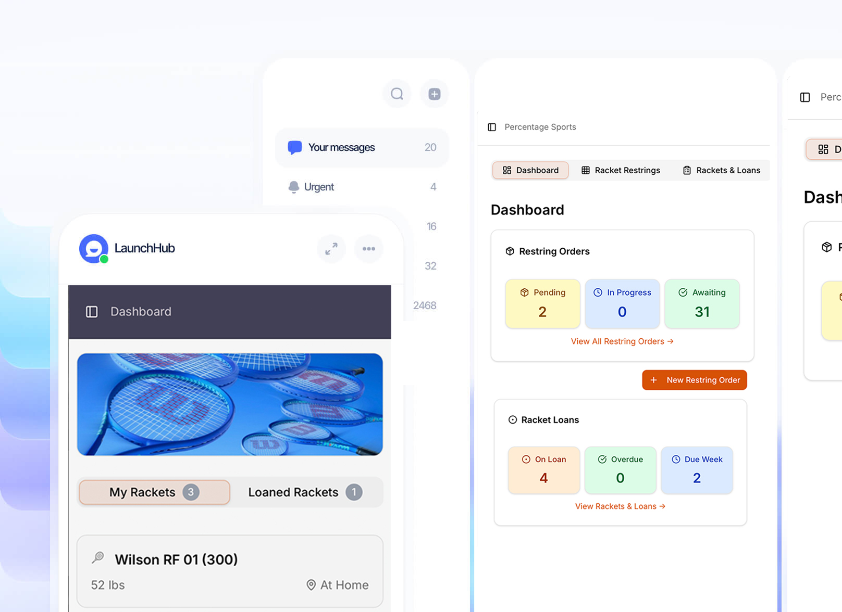Switch to the Racket Restrings tab
The width and height of the screenshot is (842, 612).
[621, 170]
